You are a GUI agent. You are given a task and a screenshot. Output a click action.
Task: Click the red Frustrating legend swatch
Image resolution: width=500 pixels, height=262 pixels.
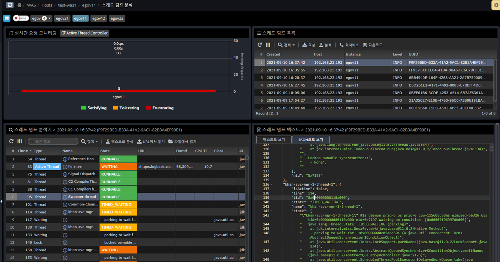(x=148, y=108)
